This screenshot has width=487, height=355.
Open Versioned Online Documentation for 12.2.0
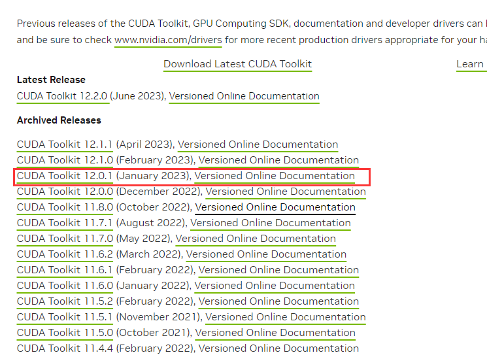point(244,96)
